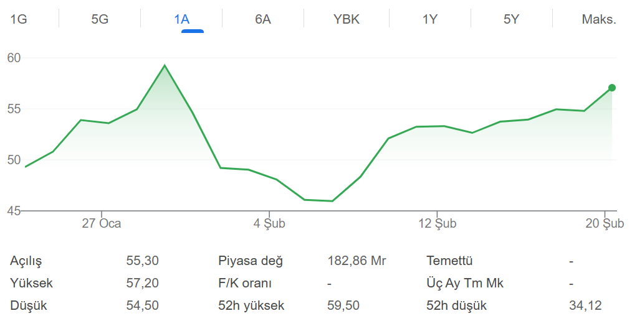
Task: Select the Maks. maximum range tab
Action: click(599, 19)
